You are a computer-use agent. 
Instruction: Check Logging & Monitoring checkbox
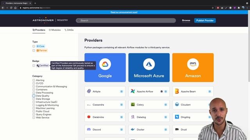(34, 105)
